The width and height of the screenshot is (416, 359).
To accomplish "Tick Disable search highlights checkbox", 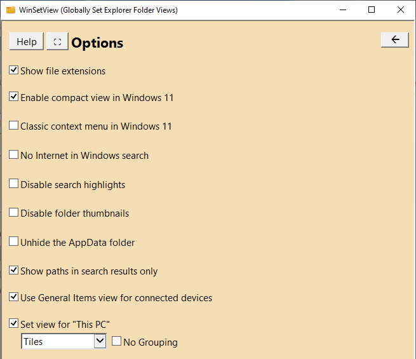I will click(x=13, y=184).
